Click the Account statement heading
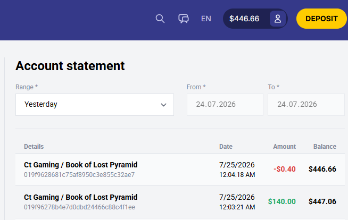 coord(70,66)
